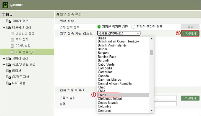Screen dimensions: 201x116
Task: Click the country list scroll down arrow
Action: (x=152, y=111)
